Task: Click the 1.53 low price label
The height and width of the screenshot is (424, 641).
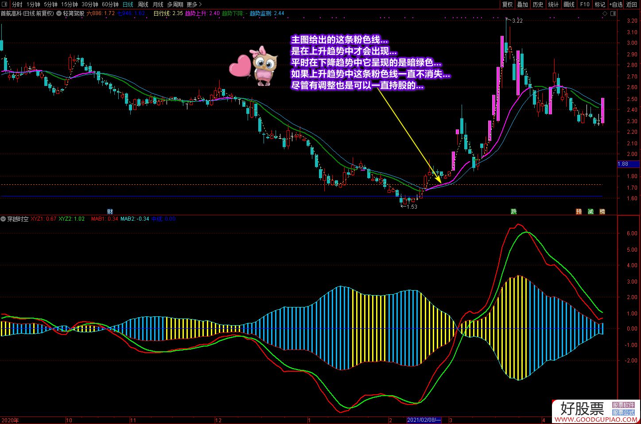Action: click(412, 206)
